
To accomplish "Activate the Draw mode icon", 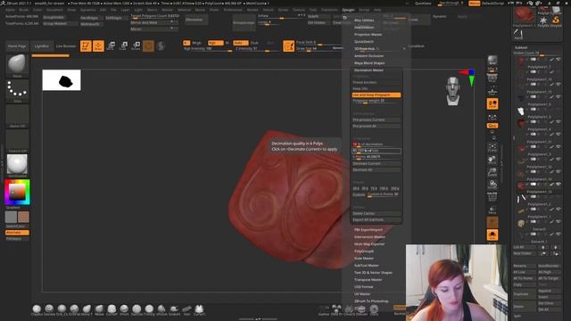I will (98, 45).
